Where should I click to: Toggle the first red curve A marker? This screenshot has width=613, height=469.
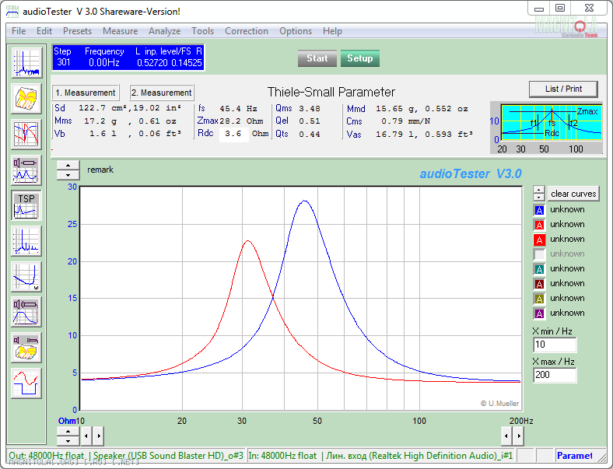[x=539, y=225]
